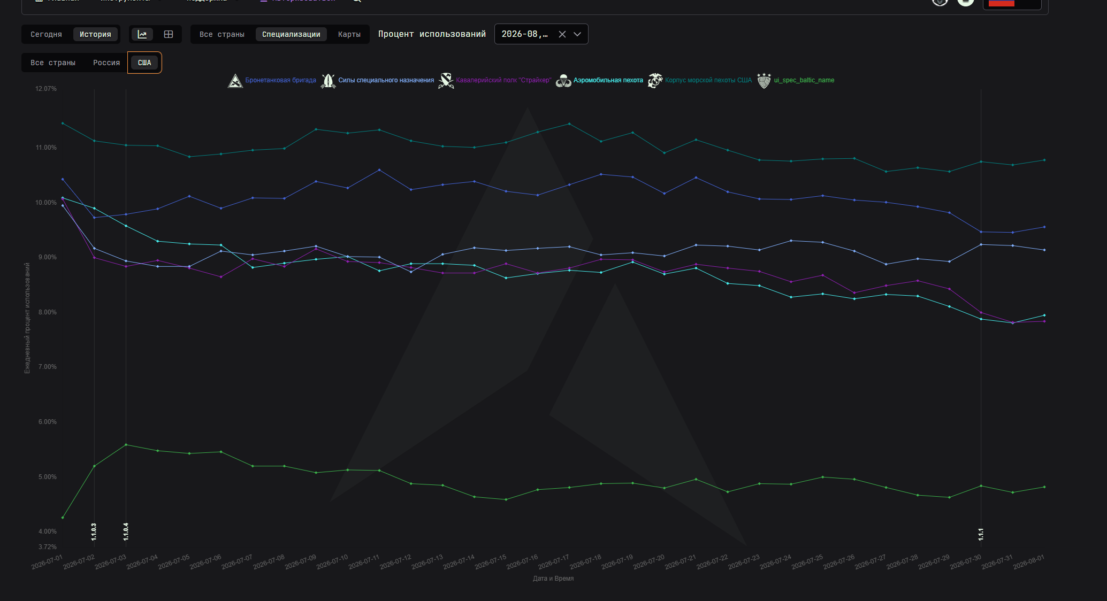Screen dimensions: 1107x601
Task: Click the date value 2026-08 in selector
Action: click(x=525, y=34)
